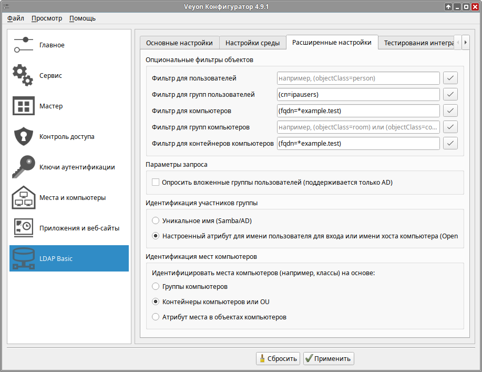Click the Сбросить button
Viewport: 482px width, 372px height.
click(278, 358)
